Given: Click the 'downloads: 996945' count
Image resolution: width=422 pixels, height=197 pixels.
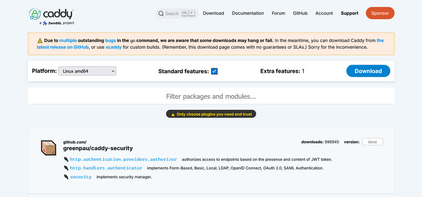Looking at the screenshot, I should click(x=320, y=142).
